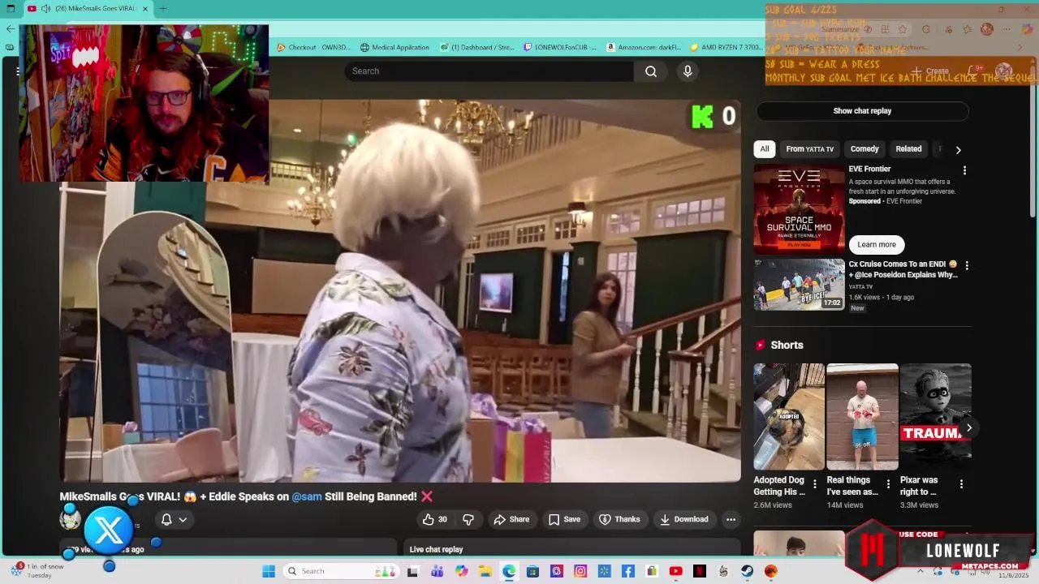Click Learn more on EVE Frontier ad
The height and width of the screenshot is (584, 1039).
click(877, 244)
